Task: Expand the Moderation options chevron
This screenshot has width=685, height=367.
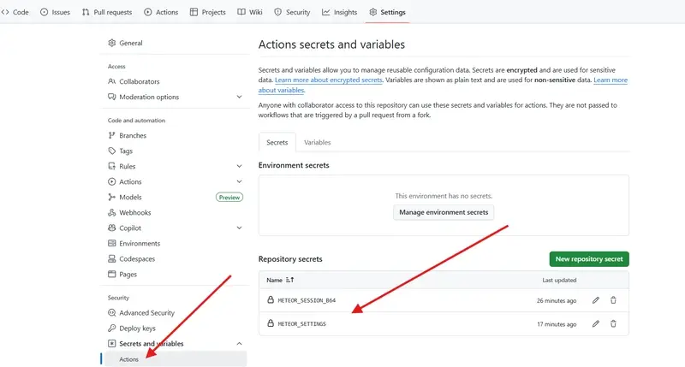Action: [x=240, y=97]
